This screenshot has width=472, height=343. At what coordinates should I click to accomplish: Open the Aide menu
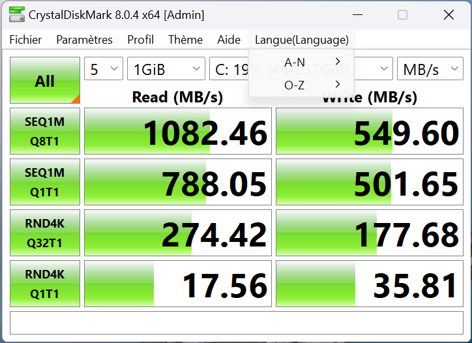coord(229,40)
